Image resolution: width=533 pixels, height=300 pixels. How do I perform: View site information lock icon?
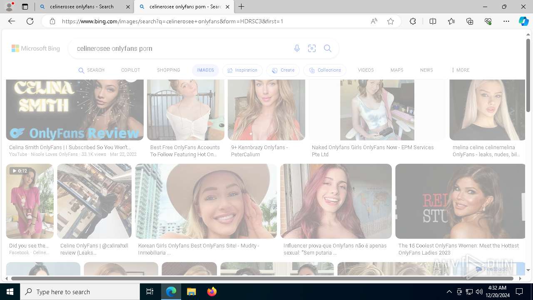52,21
